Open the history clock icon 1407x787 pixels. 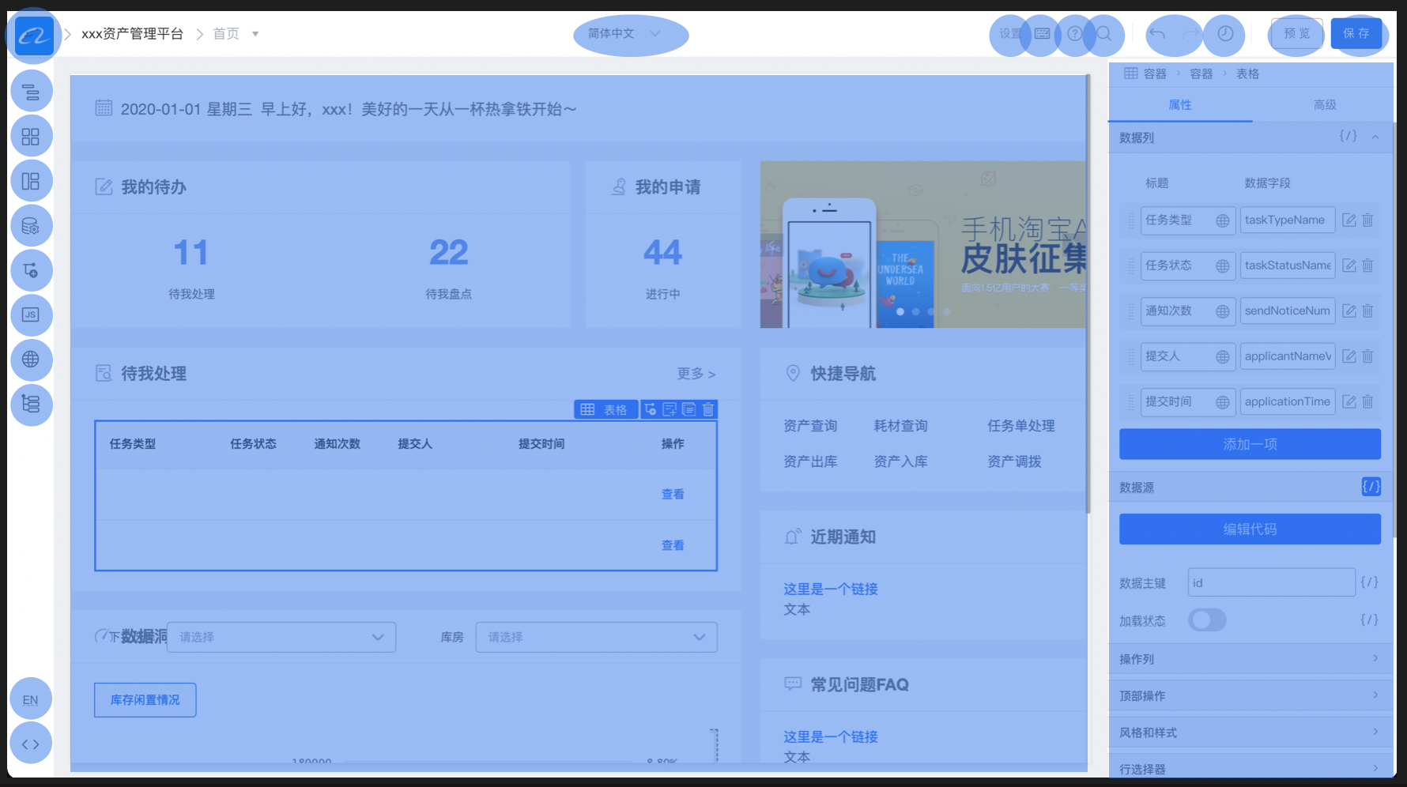(1224, 34)
